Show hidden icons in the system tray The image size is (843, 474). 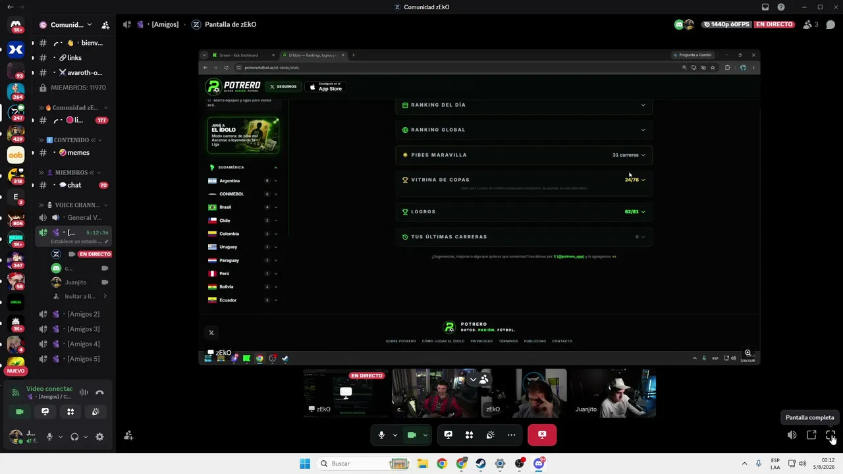745,463
